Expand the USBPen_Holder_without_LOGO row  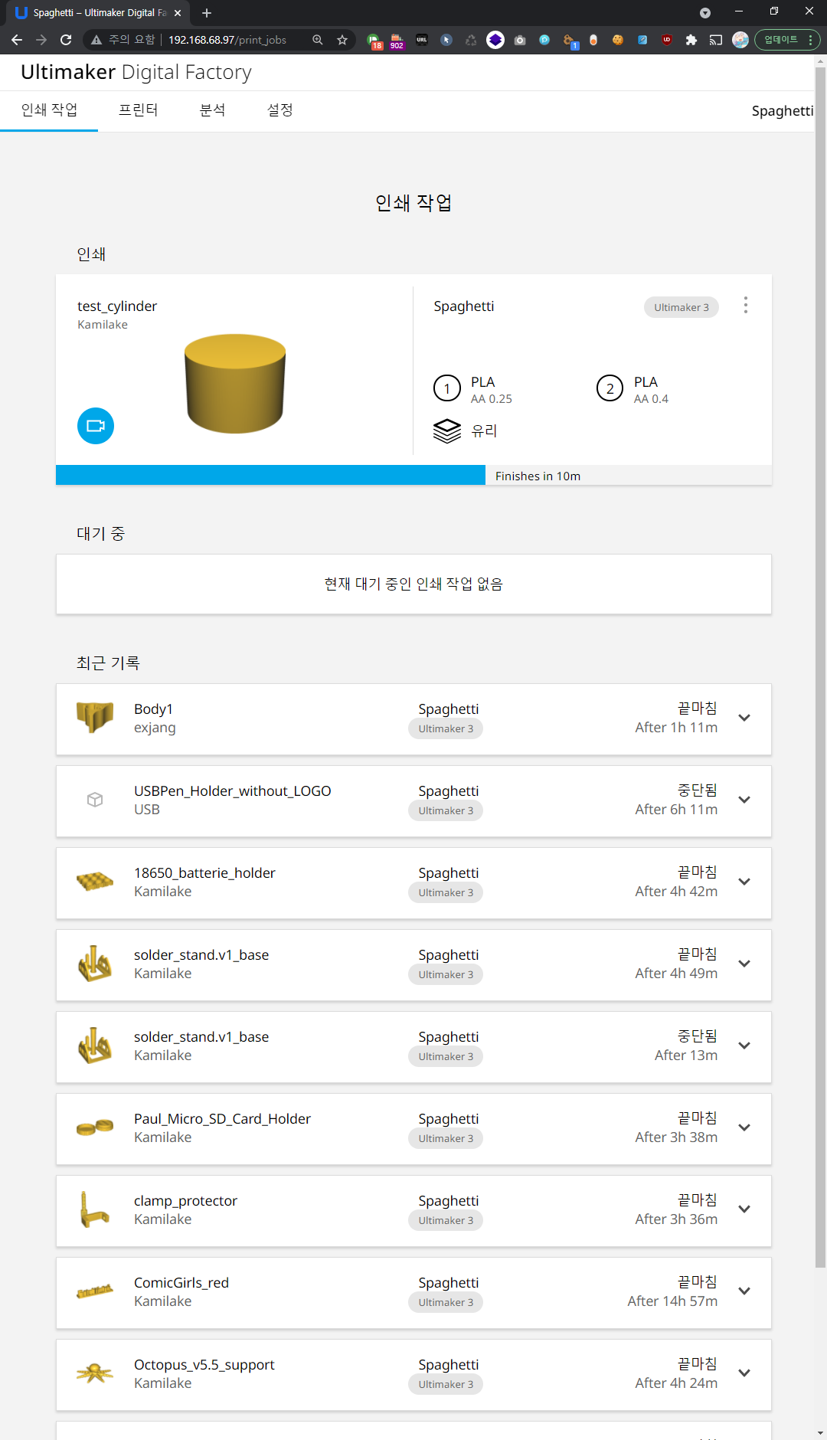click(x=744, y=800)
